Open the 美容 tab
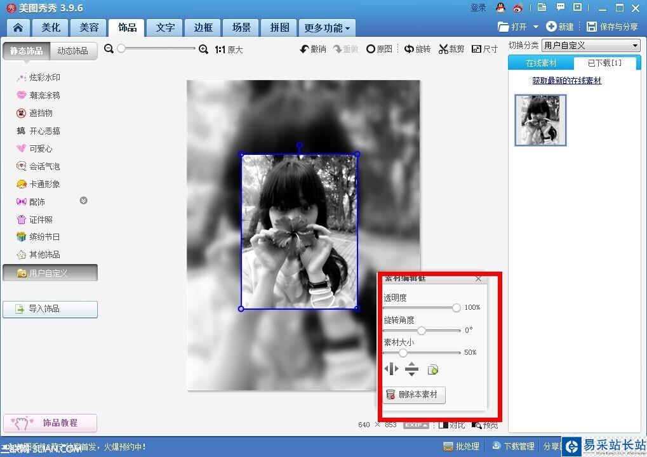 [89, 28]
